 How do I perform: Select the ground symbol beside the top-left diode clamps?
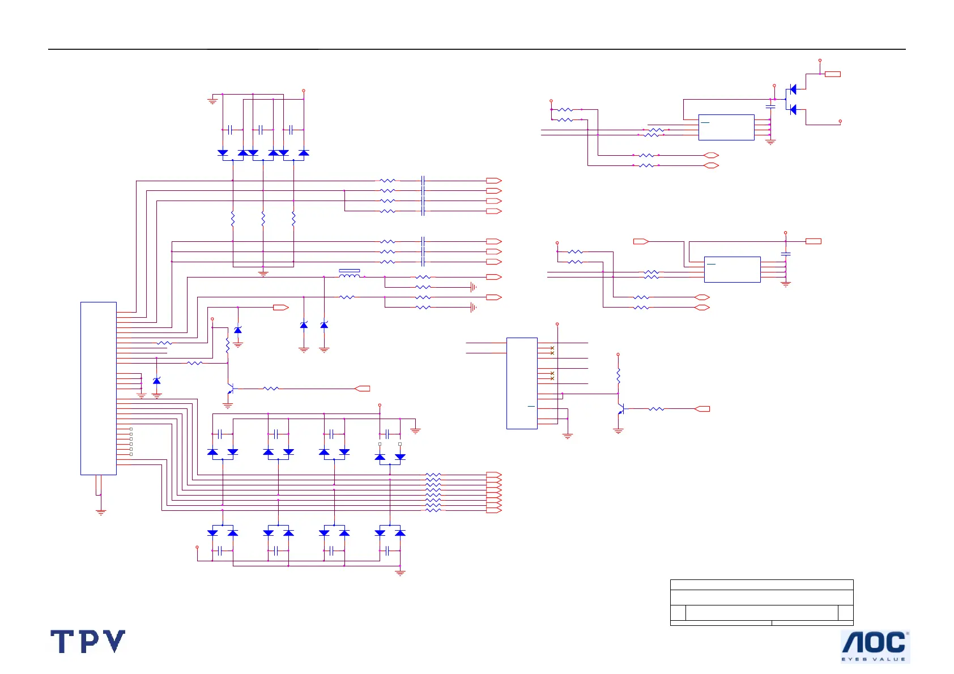(x=212, y=101)
